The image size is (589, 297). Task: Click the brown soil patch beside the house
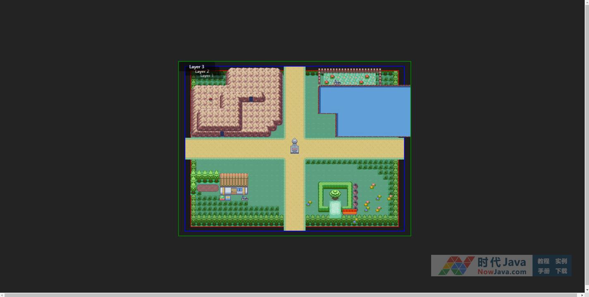click(208, 188)
